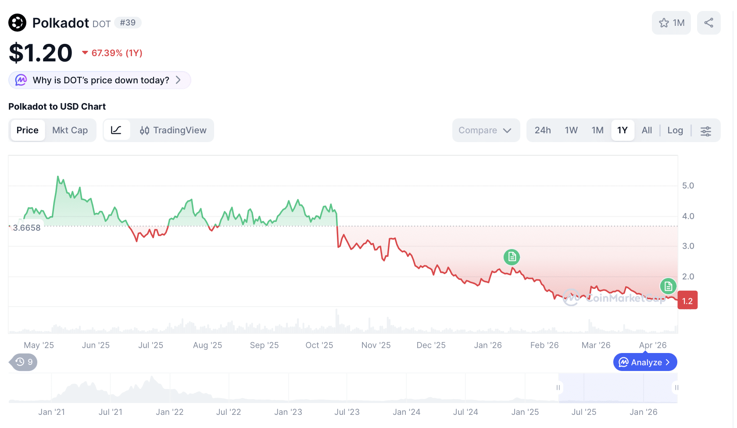Switch to TradingView candlestick chart

click(x=173, y=130)
